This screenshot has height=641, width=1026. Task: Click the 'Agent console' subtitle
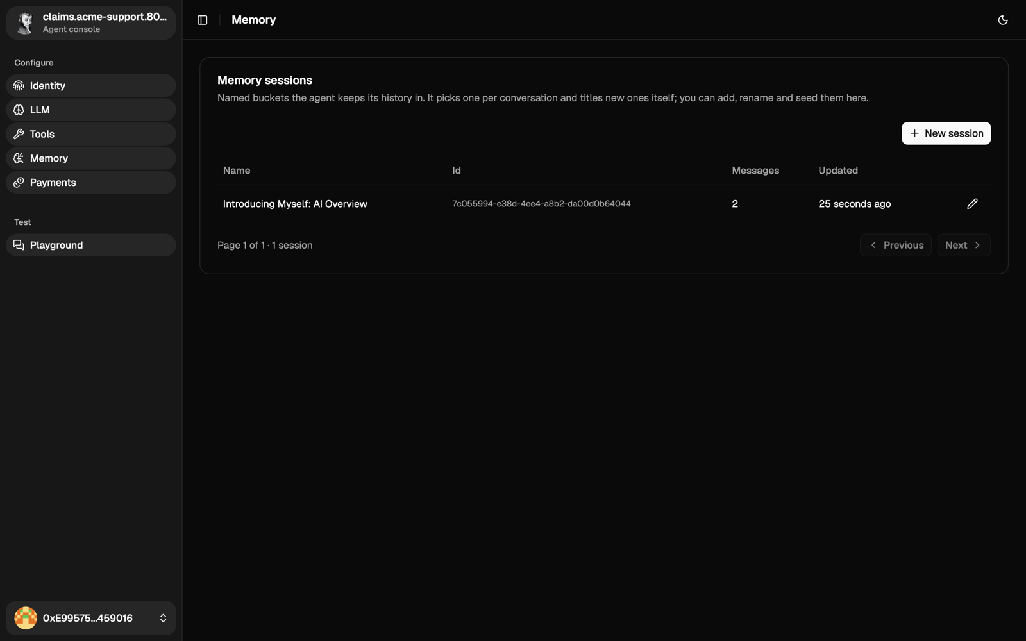pos(71,29)
